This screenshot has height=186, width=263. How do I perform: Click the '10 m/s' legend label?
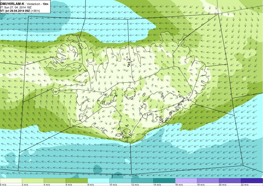click(x=113, y=185)
